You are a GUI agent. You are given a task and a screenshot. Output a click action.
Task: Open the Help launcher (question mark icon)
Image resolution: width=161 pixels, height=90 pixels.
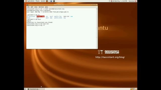pyautogui.click(x=51, y=1)
